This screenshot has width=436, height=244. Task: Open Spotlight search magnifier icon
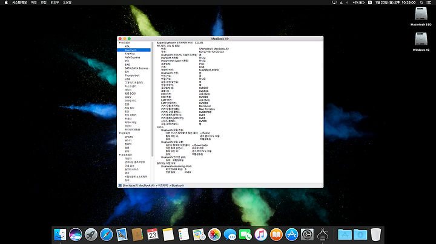click(421, 2)
